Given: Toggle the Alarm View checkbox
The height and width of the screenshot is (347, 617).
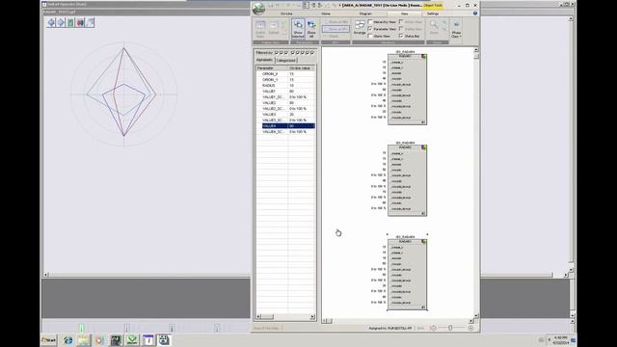Looking at the screenshot, I should (x=370, y=36).
